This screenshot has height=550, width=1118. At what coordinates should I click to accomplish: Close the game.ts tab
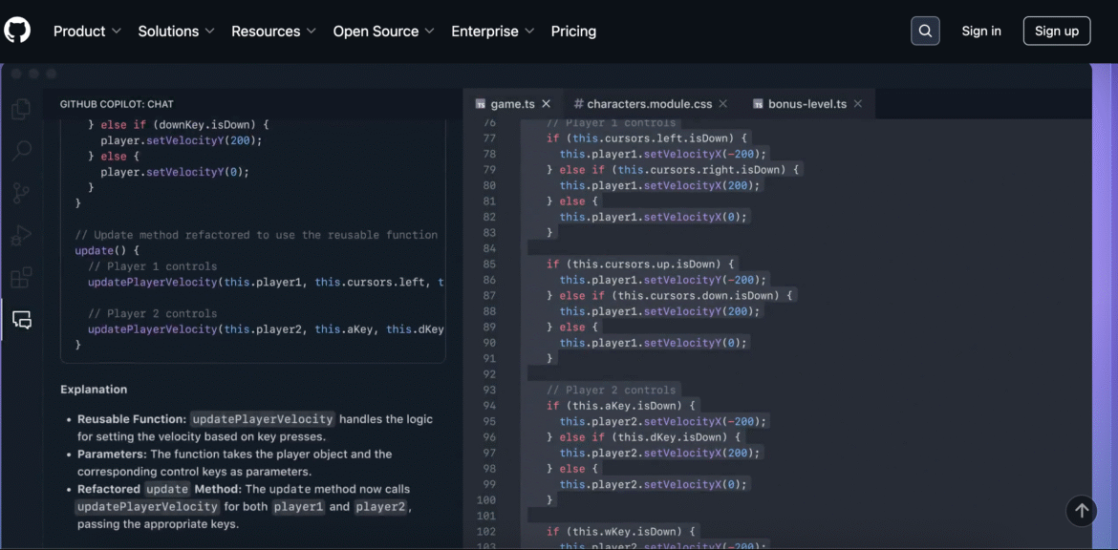tap(546, 103)
